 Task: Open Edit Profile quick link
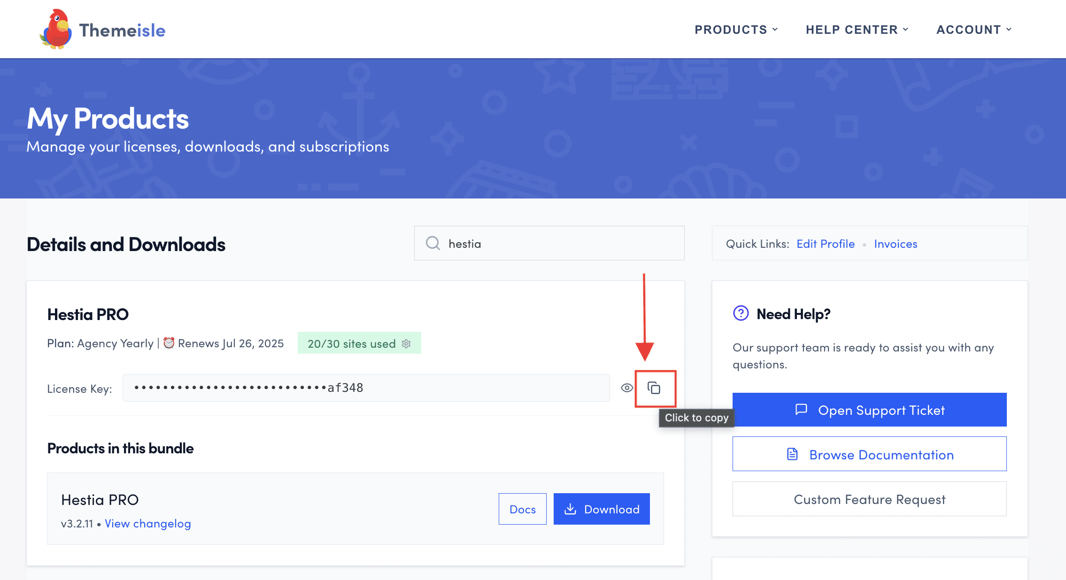pyautogui.click(x=825, y=244)
